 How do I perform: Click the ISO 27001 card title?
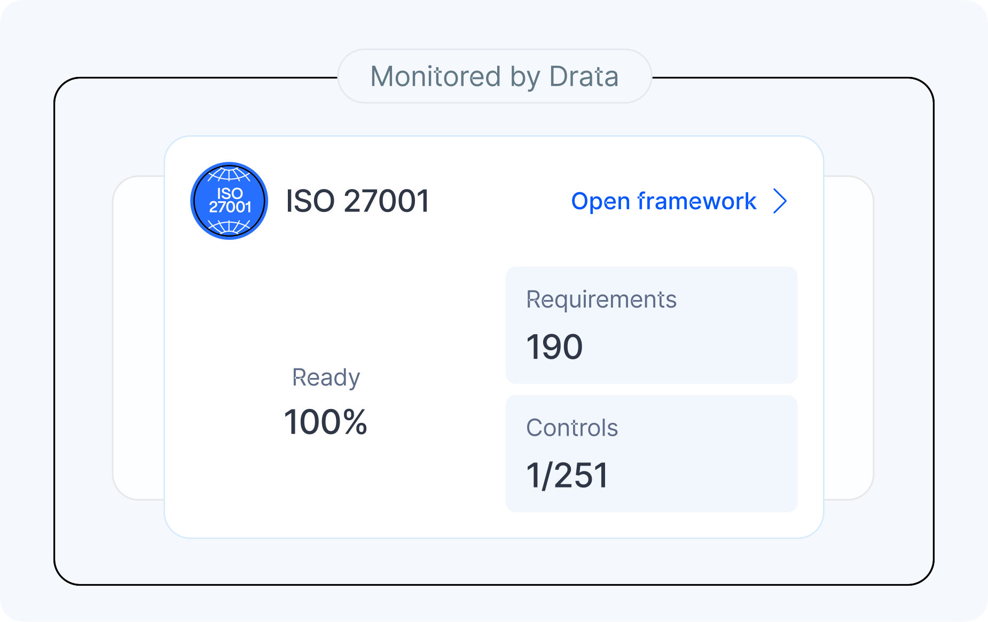[x=358, y=201]
